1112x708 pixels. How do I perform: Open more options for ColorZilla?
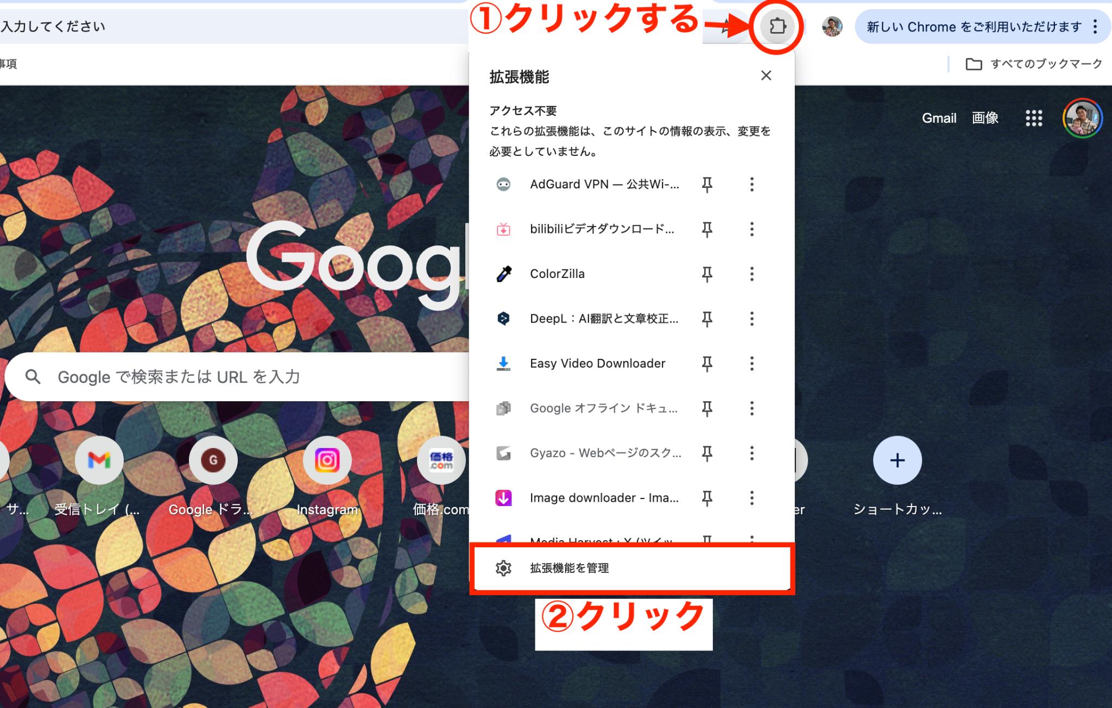coord(752,274)
